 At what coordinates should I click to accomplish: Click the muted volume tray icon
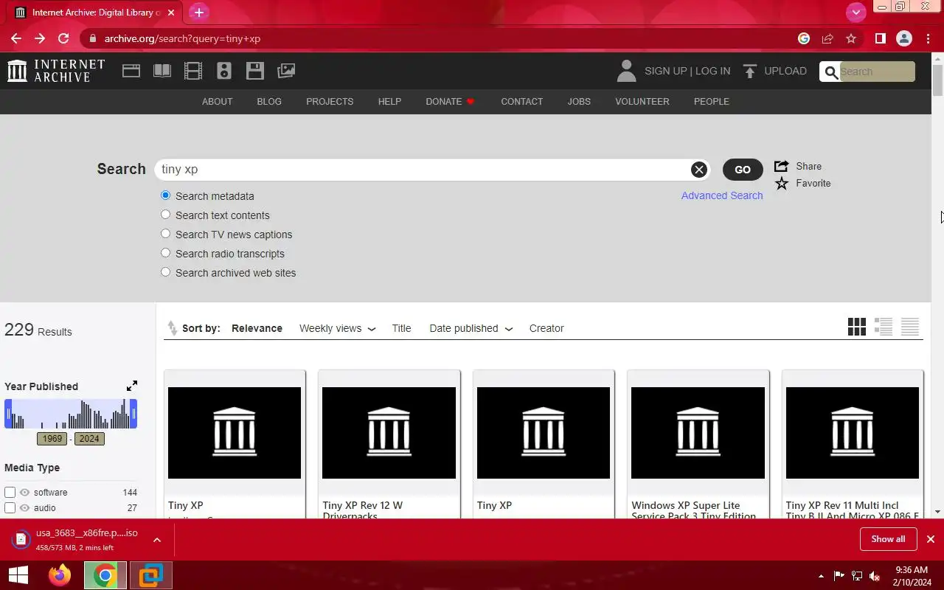pyautogui.click(x=875, y=576)
